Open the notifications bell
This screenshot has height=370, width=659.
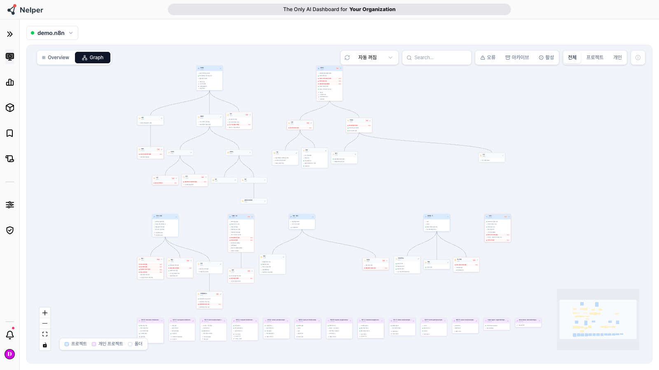(x=10, y=335)
